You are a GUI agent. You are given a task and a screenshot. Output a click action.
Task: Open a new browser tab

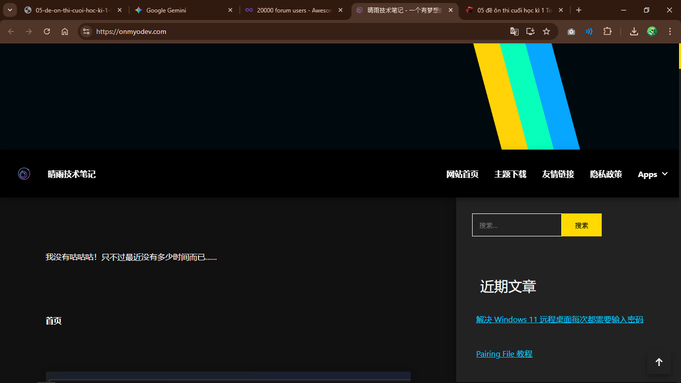[x=579, y=10]
